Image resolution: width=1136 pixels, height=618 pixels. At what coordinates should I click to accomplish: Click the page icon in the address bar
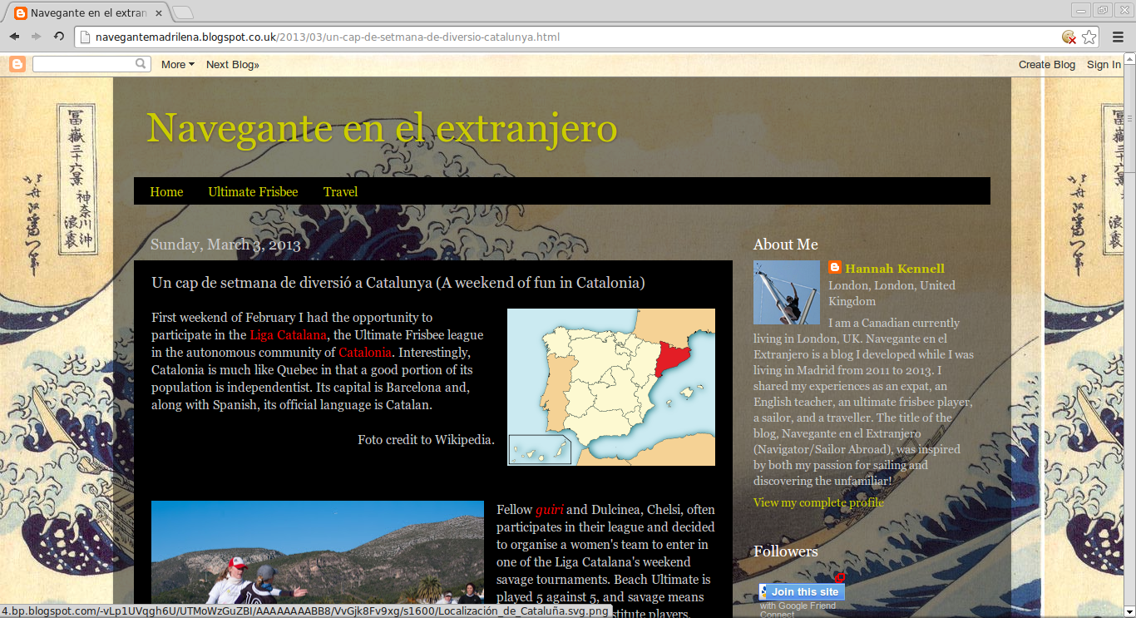coord(85,37)
